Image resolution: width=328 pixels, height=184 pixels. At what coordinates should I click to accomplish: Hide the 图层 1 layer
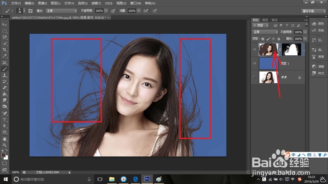(255, 63)
